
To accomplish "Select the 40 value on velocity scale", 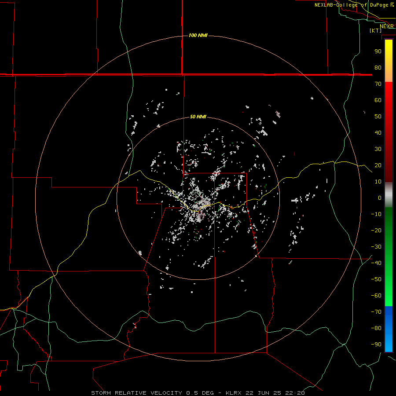I will pos(378,132).
